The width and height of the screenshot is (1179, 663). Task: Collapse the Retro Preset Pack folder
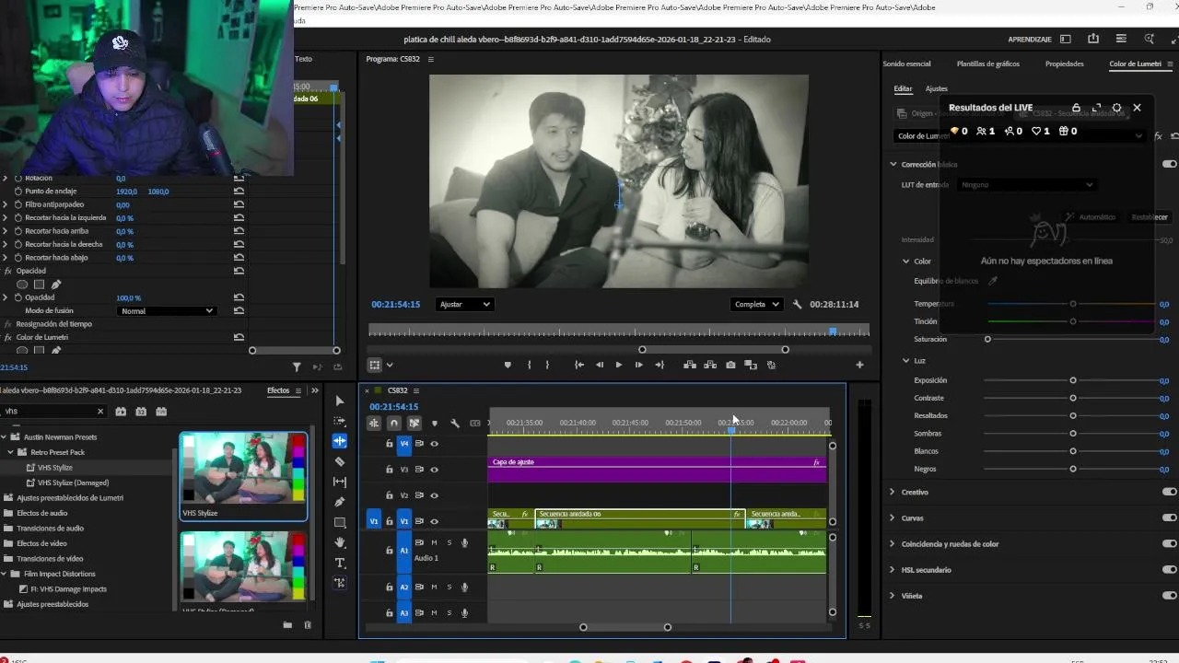pyautogui.click(x=11, y=452)
